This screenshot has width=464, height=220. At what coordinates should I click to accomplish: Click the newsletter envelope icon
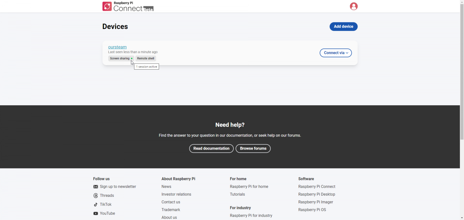coord(96,187)
